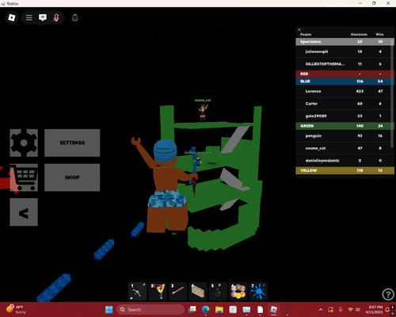Select player danielleyendamtz in leaderboard
396x317 pixels.
(x=343, y=161)
